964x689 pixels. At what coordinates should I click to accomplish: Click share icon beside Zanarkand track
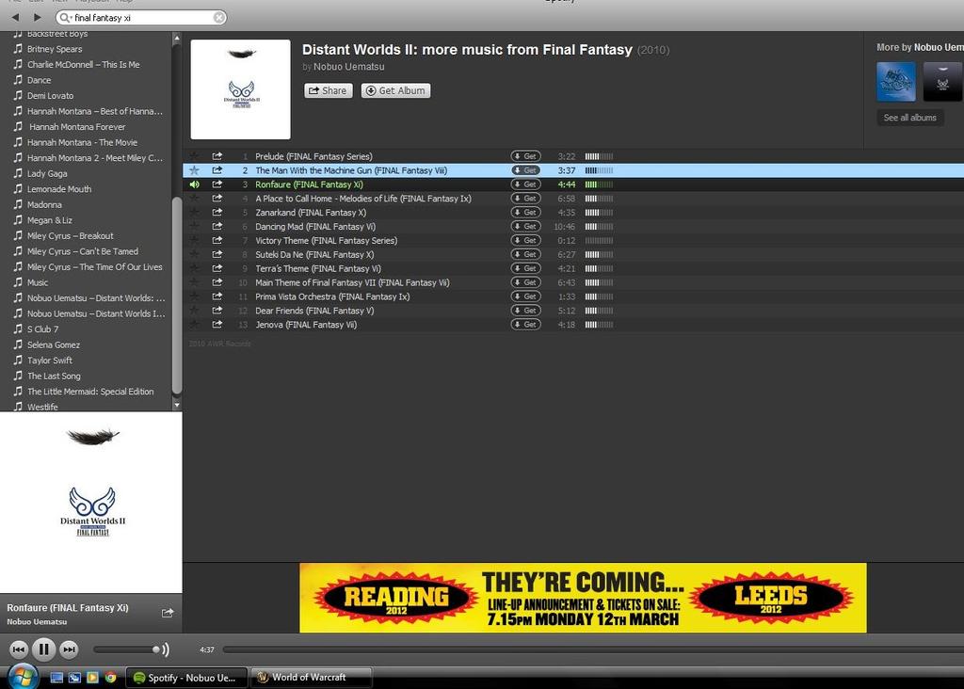217,213
